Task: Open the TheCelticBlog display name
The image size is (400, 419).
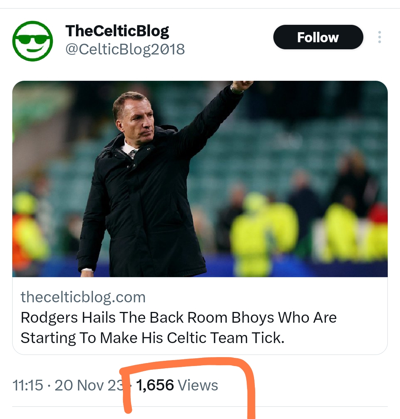Action: pos(117,31)
